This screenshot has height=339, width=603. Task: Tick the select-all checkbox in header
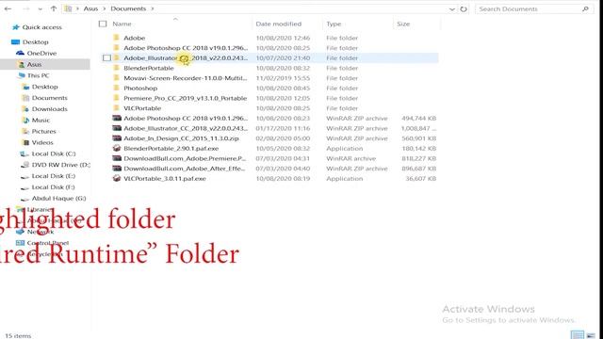[103, 24]
